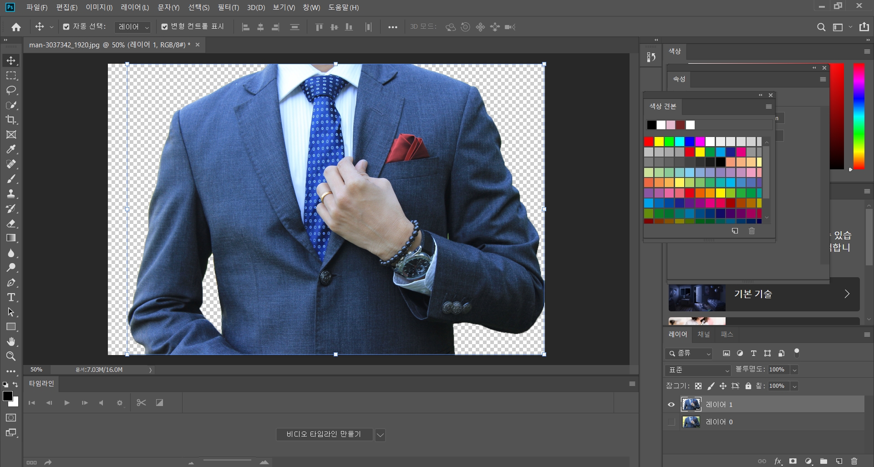The width and height of the screenshot is (874, 467).
Task: Click the Home icon in options bar
Action: point(16,27)
